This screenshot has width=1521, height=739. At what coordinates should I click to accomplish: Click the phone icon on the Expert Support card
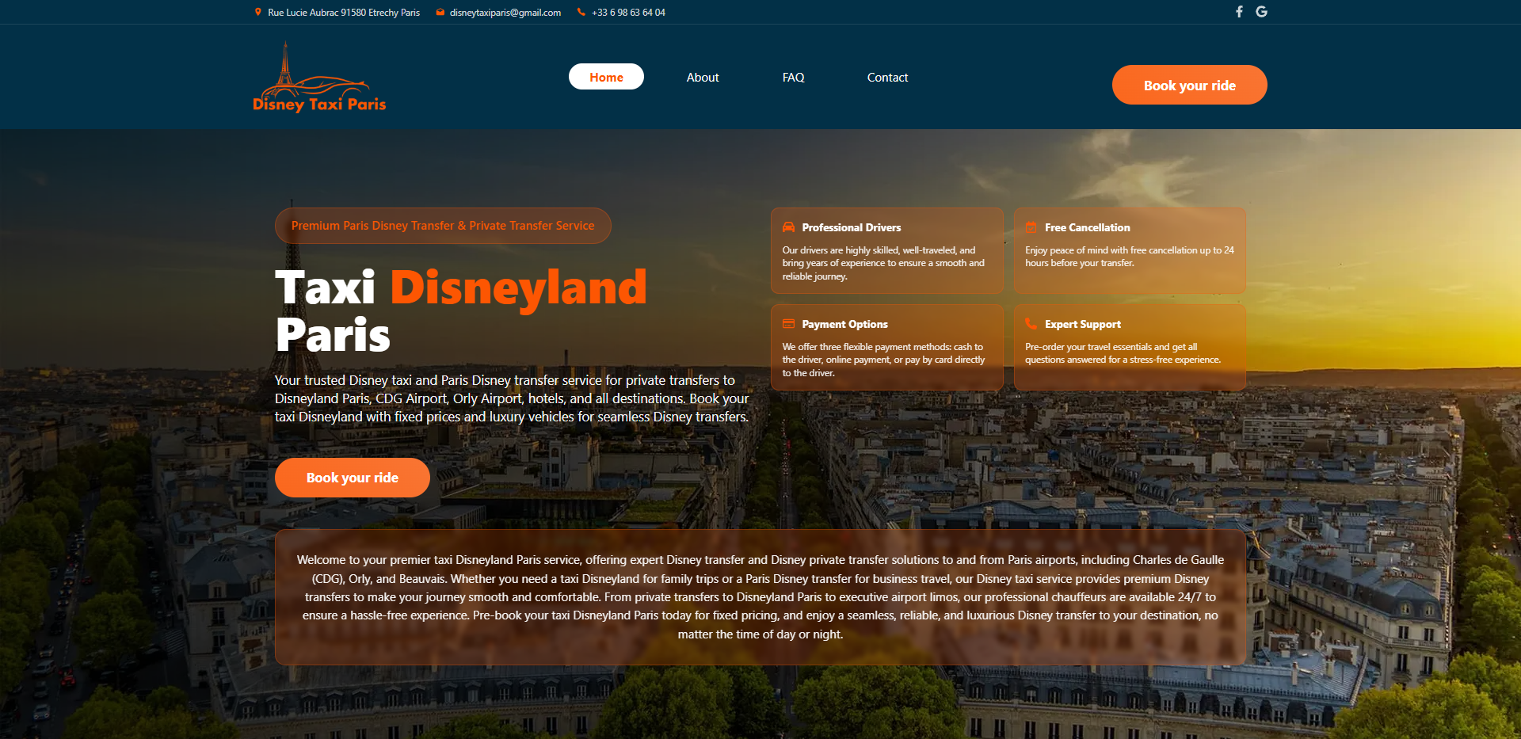[1031, 323]
